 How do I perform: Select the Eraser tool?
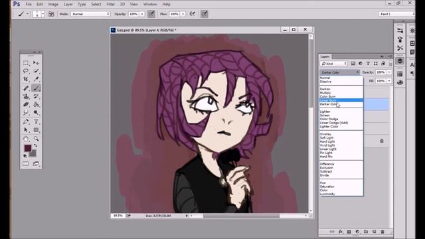[x=26, y=104]
